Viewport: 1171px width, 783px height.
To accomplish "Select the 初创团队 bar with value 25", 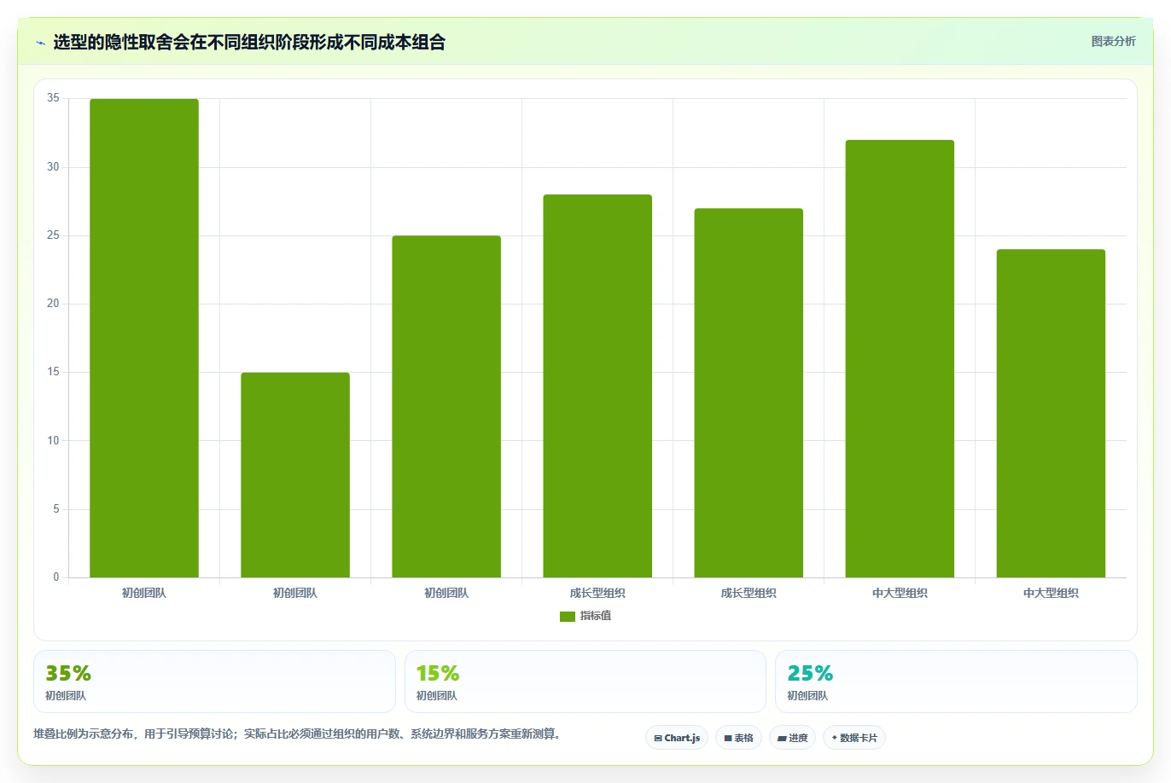I will click(446, 407).
